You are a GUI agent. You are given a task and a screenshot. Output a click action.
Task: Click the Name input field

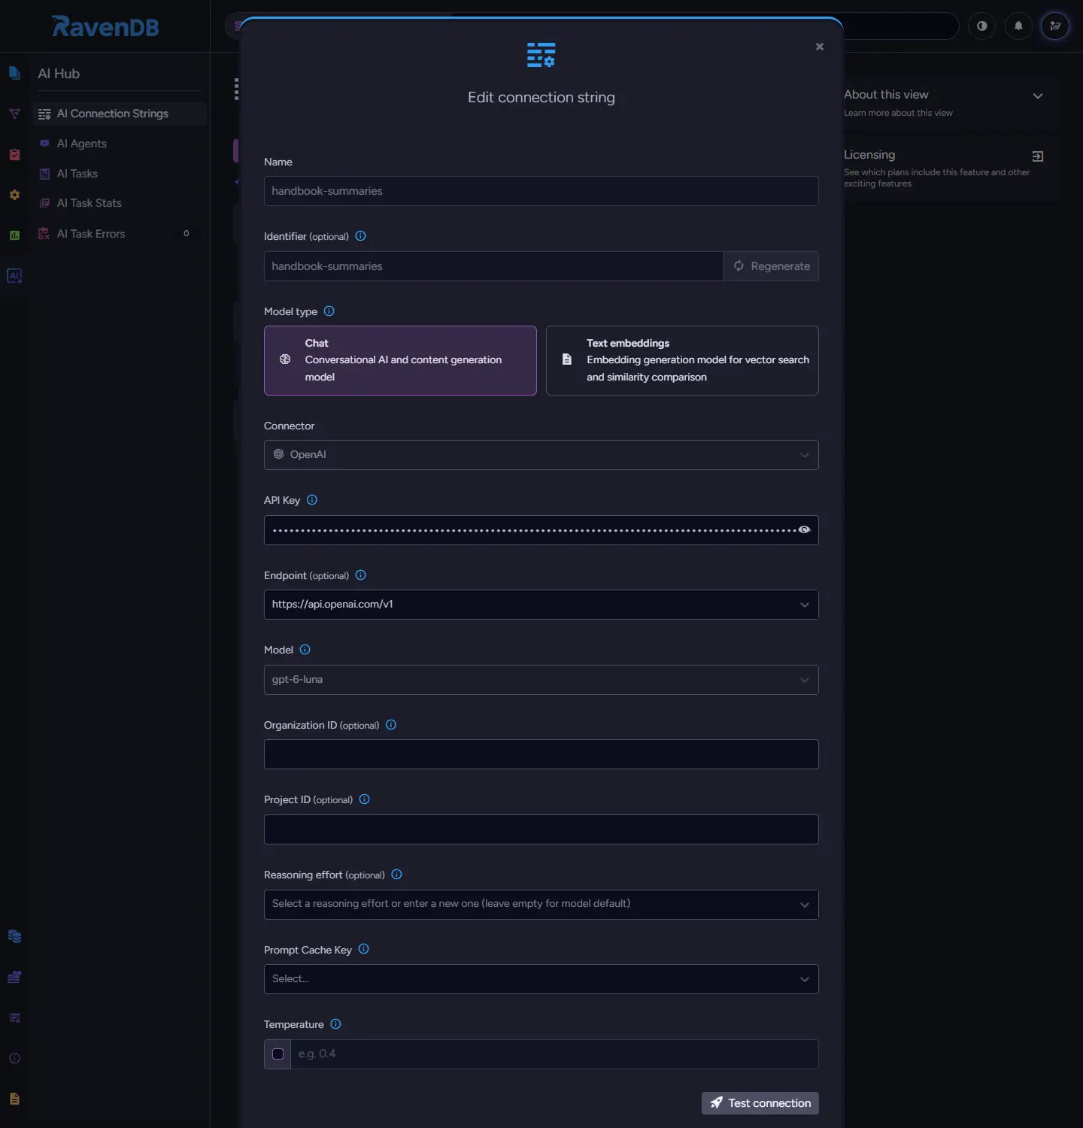[x=541, y=191]
